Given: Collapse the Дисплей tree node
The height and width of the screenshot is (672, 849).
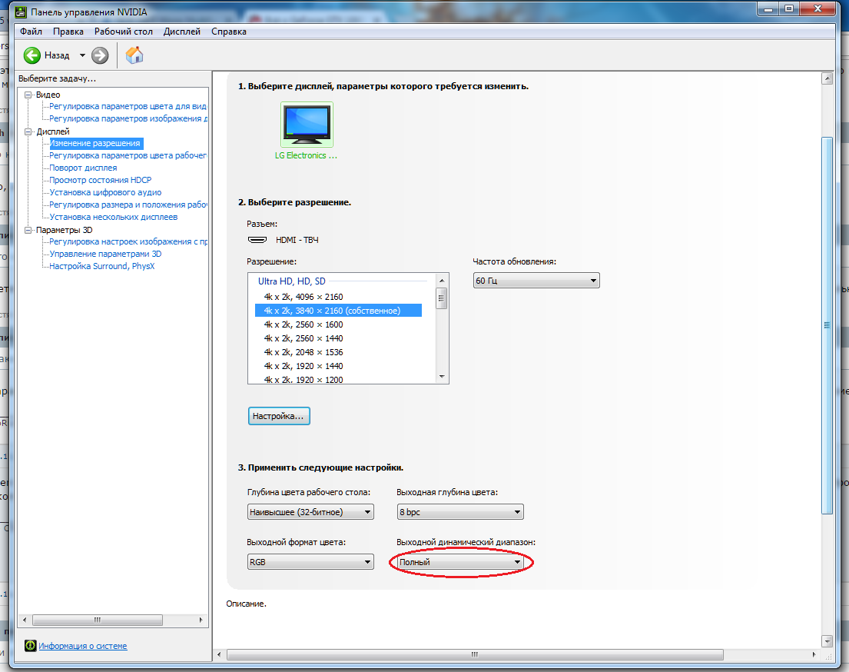Looking at the screenshot, I should point(28,131).
